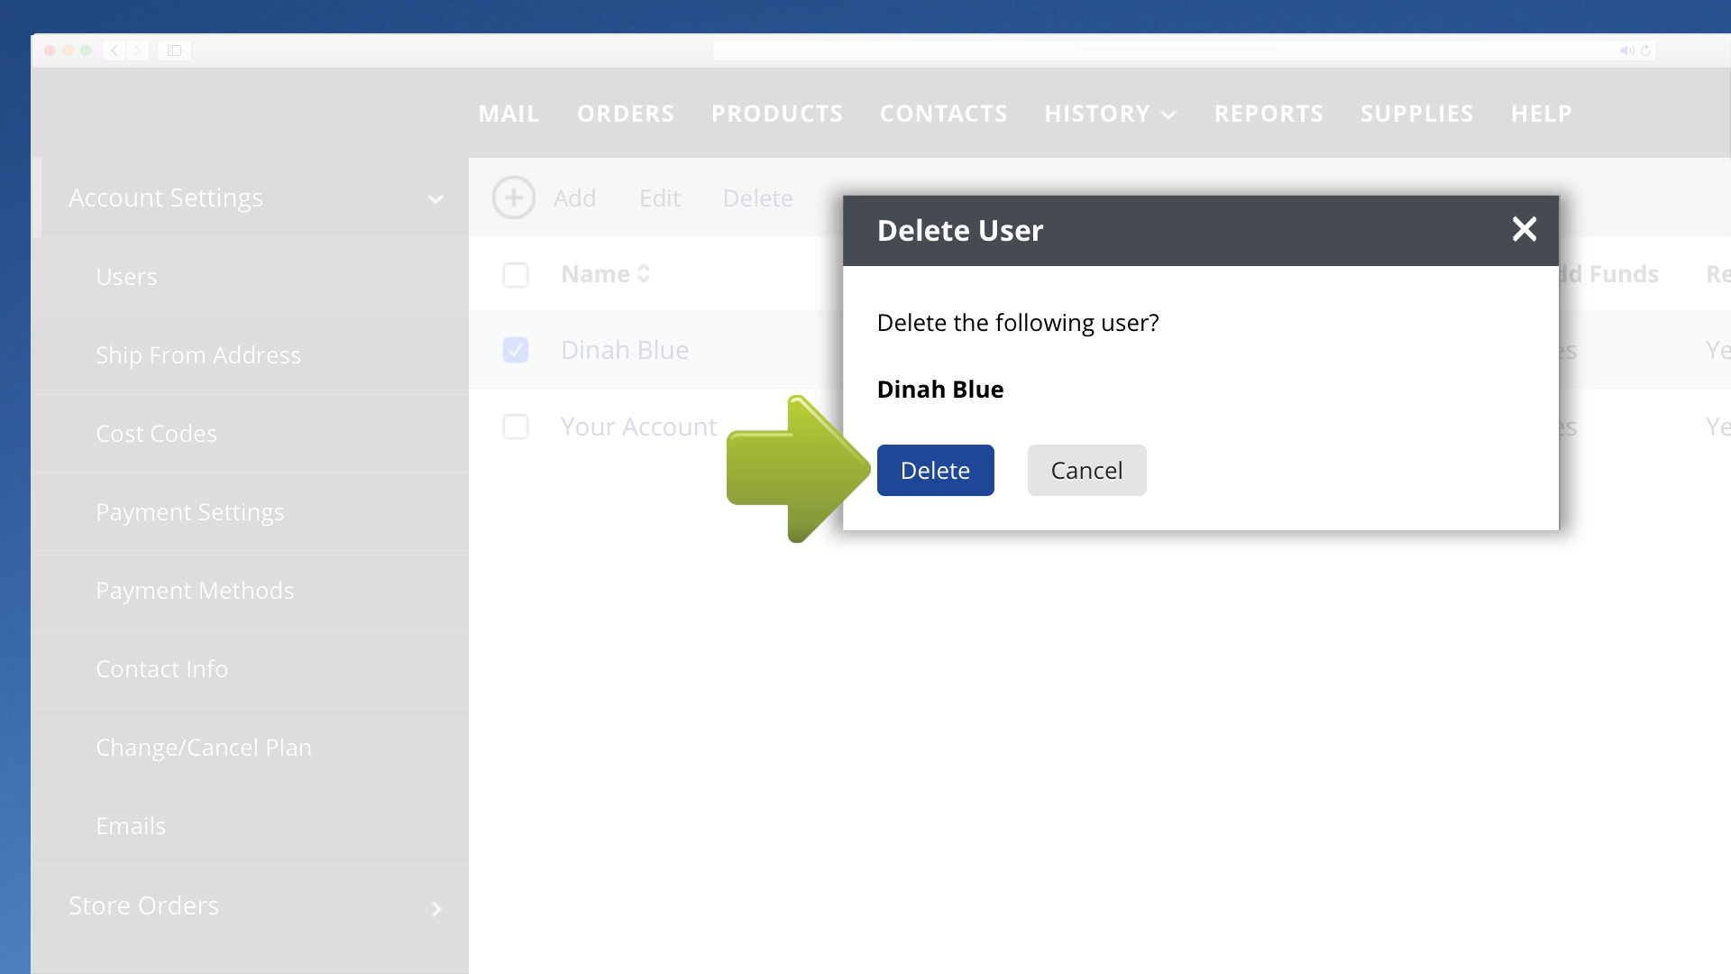Select the header select-all checkbox

[x=516, y=275]
